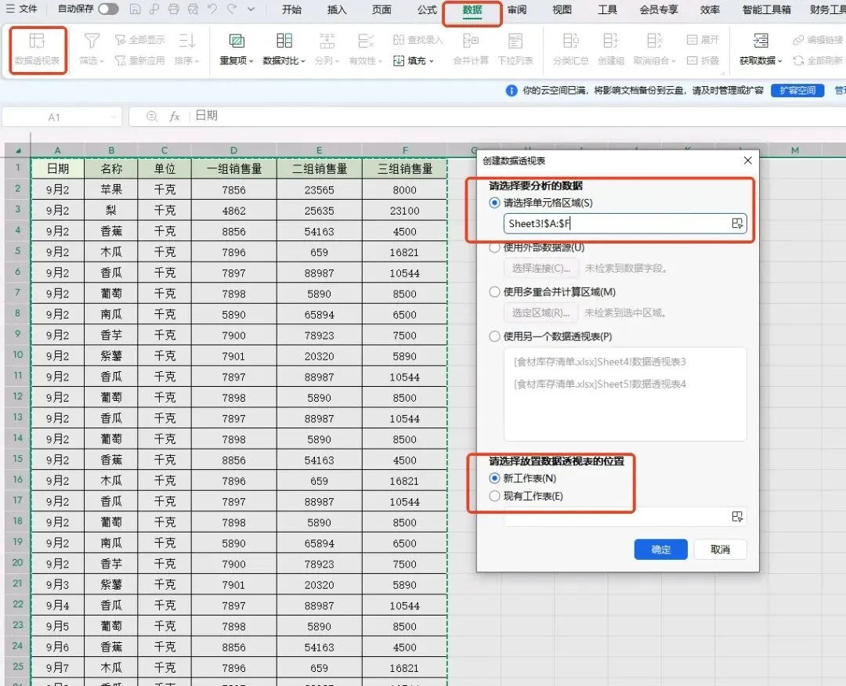Click the range selector icon in the cell range field
This screenshot has width=846, height=686.
click(737, 223)
